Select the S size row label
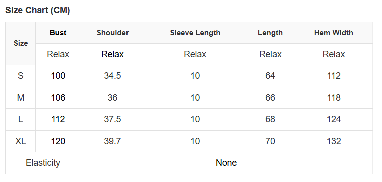382x182 pixels. coord(21,76)
